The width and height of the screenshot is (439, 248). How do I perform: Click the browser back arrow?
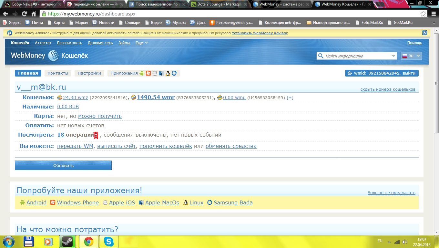coord(6,14)
